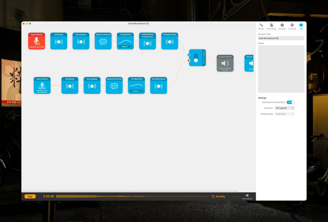Image resolution: width=328 pixels, height=222 pixels.
Task: Open the Auto Run On Launch dropdown
Action: tap(285, 108)
